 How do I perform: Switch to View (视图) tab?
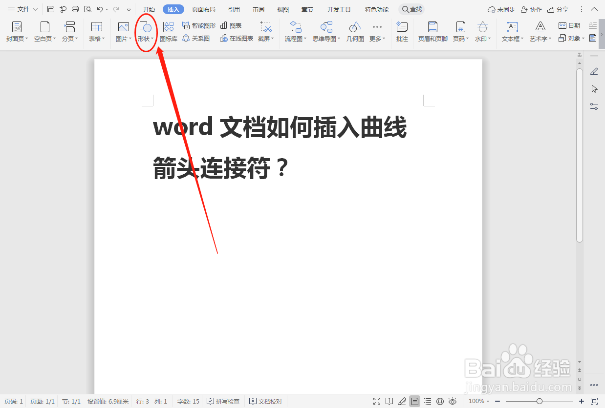(283, 9)
